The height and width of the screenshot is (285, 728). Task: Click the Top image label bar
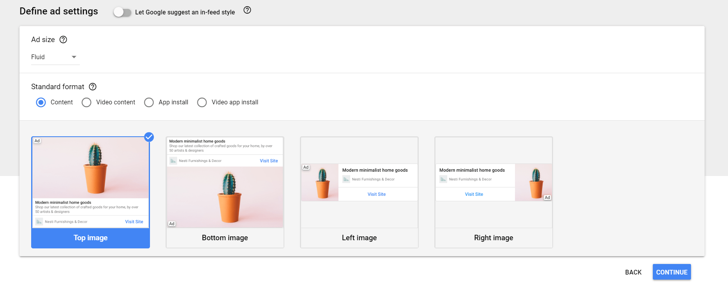(90, 238)
